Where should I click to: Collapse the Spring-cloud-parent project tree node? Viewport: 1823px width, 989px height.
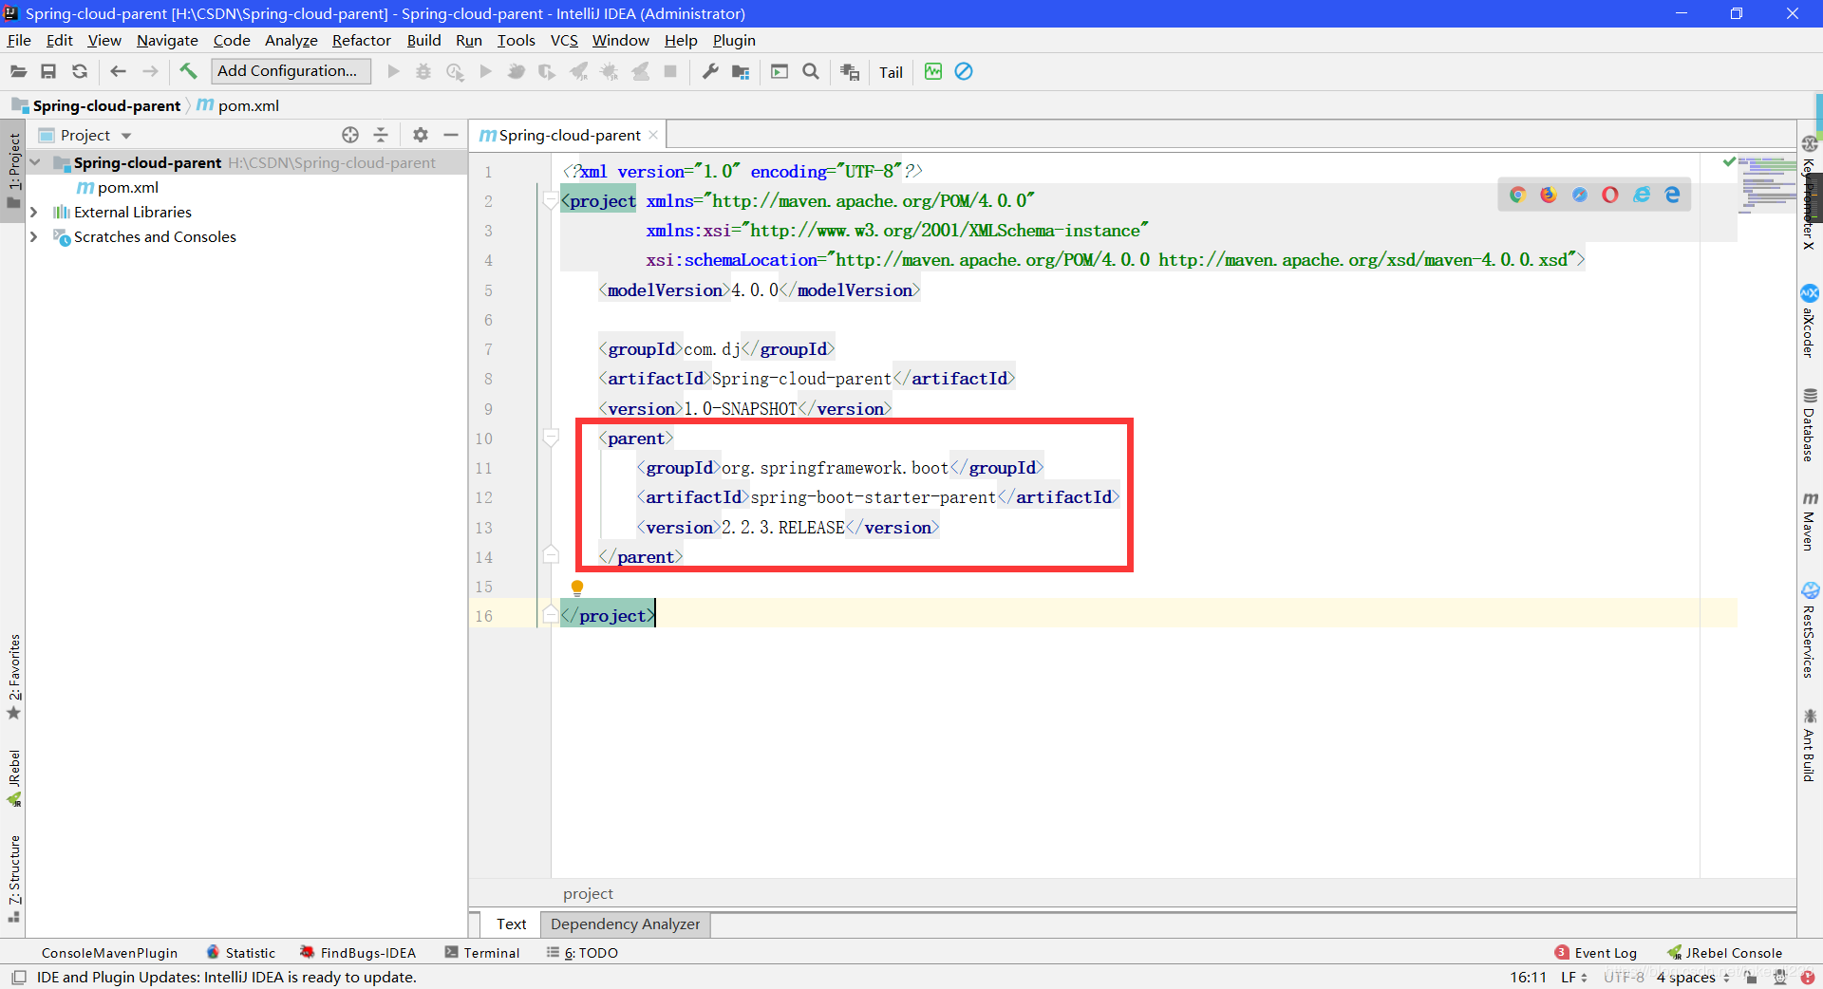pyautogui.click(x=35, y=162)
